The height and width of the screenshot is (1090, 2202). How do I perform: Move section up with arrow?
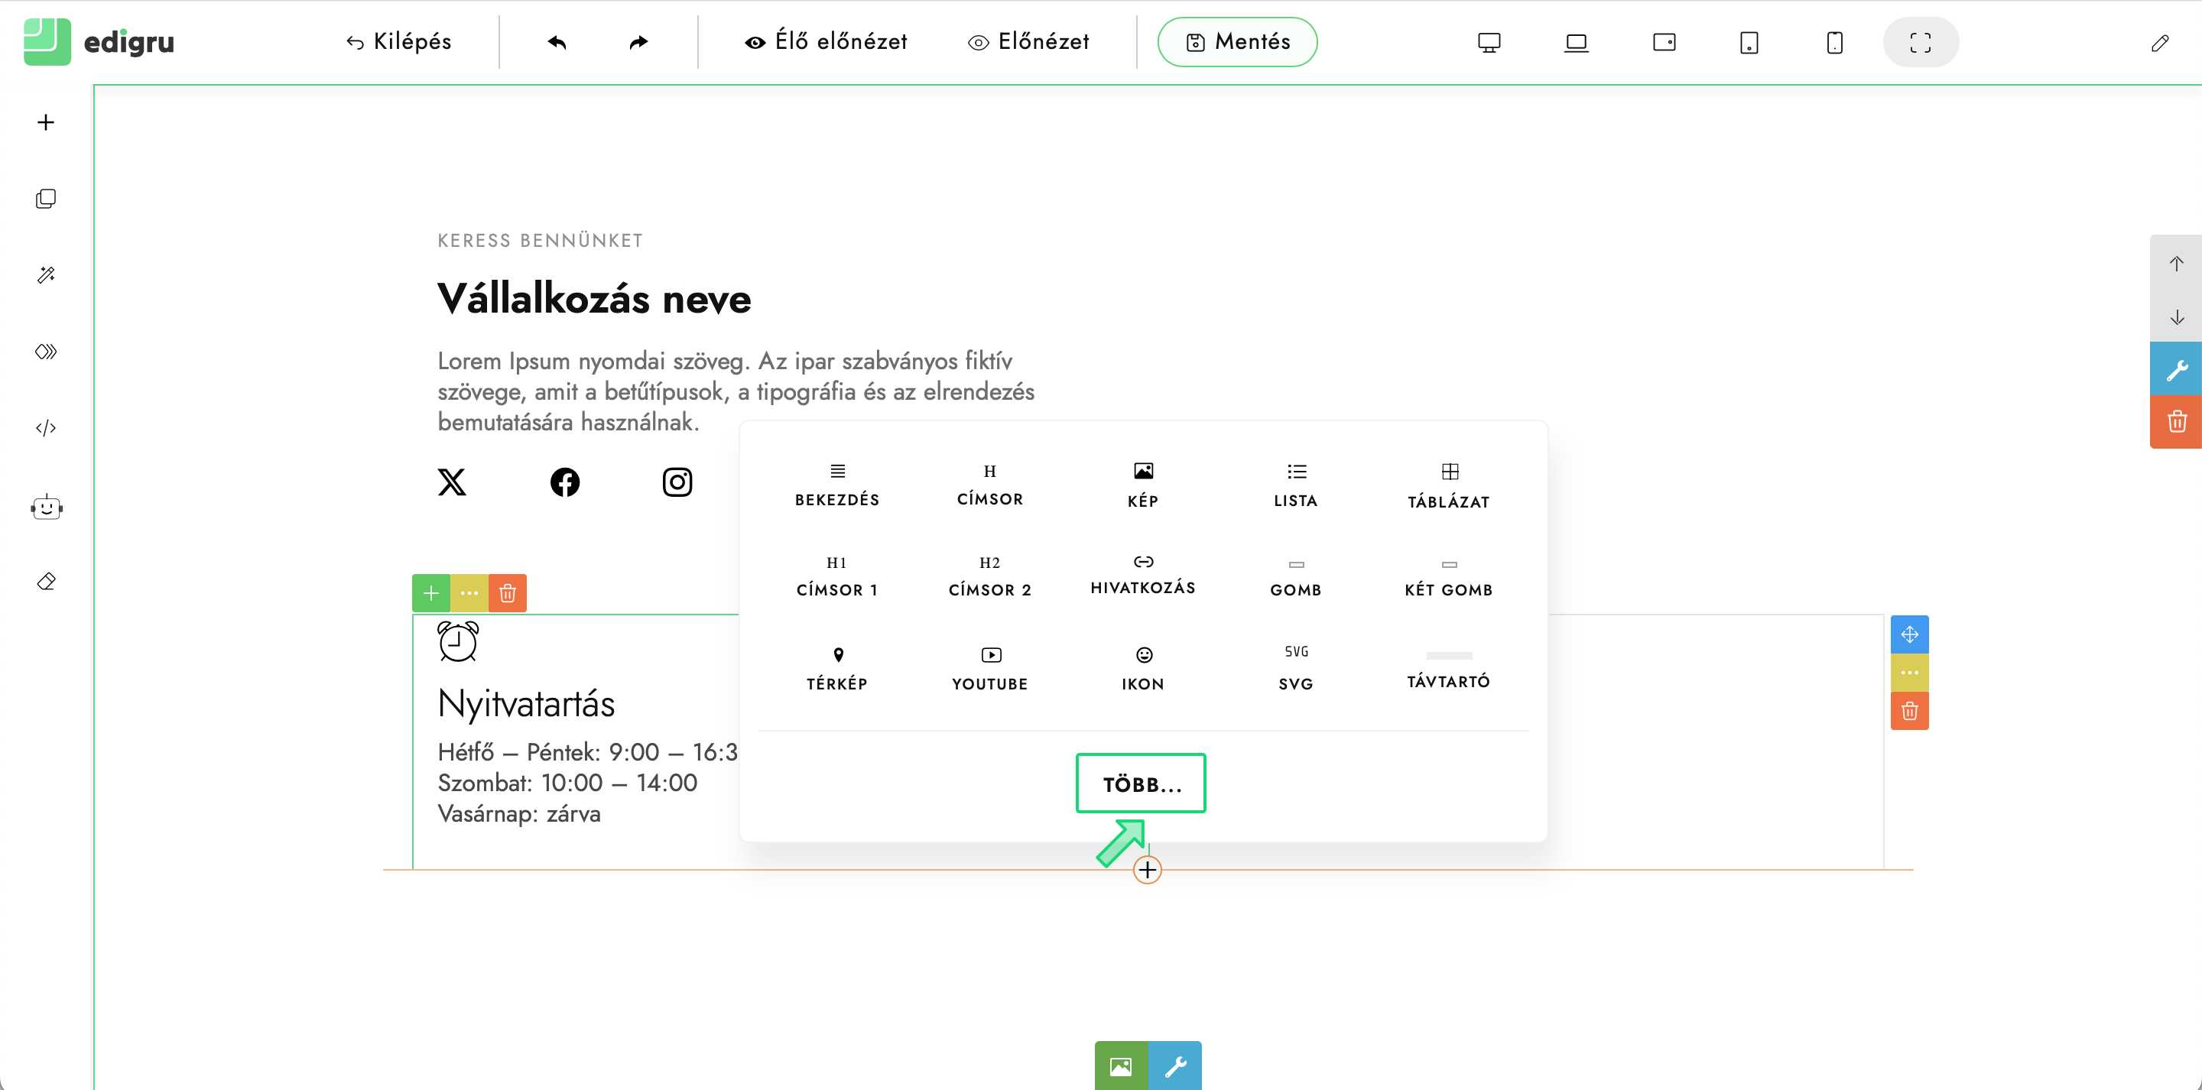(2176, 264)
